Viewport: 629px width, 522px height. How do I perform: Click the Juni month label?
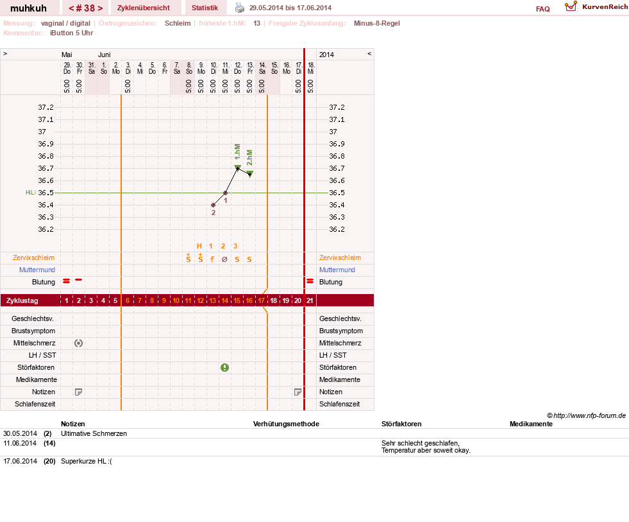point(105,55)
